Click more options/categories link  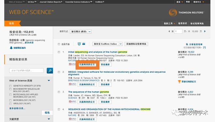coord(17,108)
